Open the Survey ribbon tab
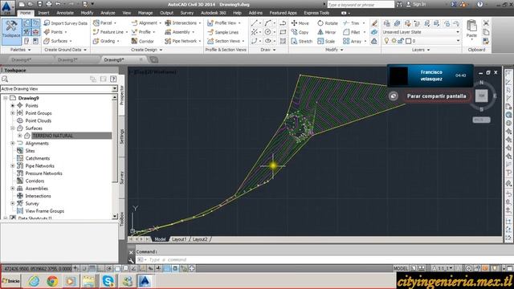The height and width of the screenshot is (289, 514). (x=187, y=13)
